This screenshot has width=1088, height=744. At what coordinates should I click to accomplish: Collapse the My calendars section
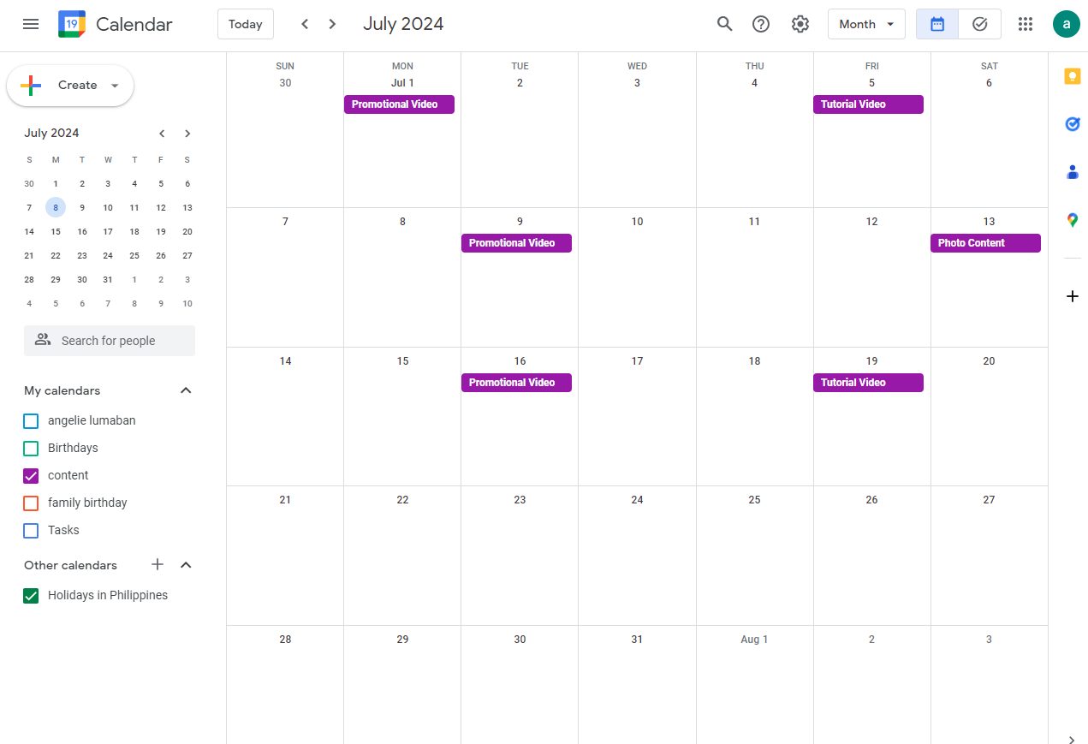coord(186,390)
